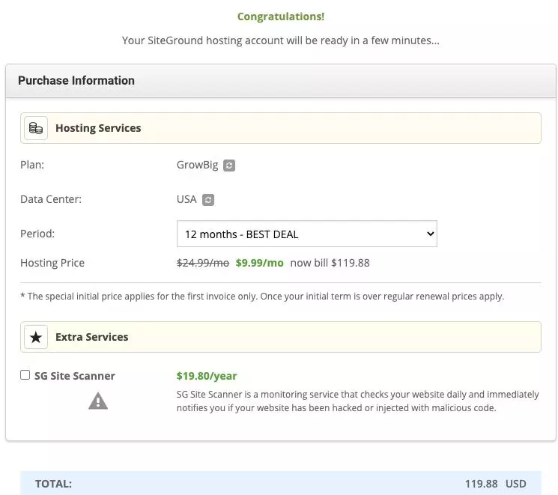Image resolution: width=558 pixels, height=495 pixels.
Task: Click the special initial price footnote
Action: click(262, 297)
